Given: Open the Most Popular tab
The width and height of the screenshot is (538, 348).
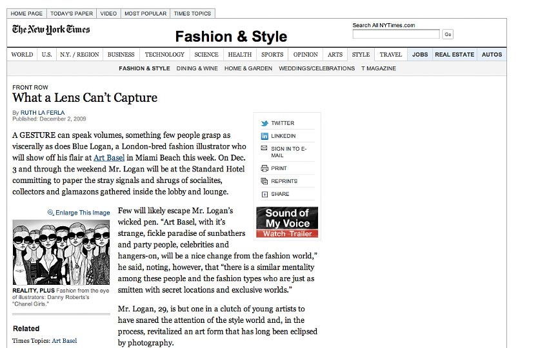Looking at the screenshot, I should [145, 14].
